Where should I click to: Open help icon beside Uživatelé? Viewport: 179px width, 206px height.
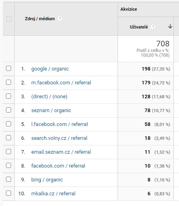tap(153, 27)
